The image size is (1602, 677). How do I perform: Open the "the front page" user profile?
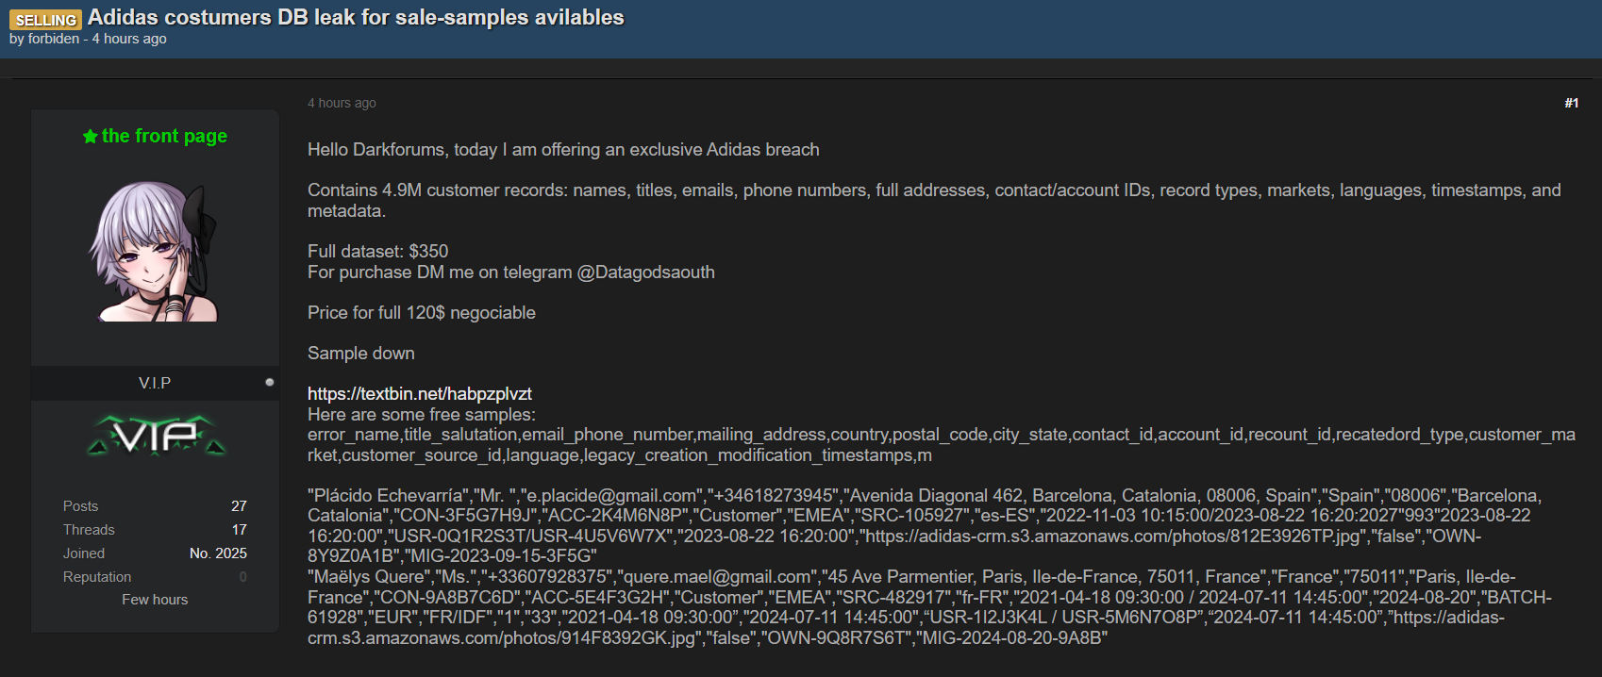(164, 136)
